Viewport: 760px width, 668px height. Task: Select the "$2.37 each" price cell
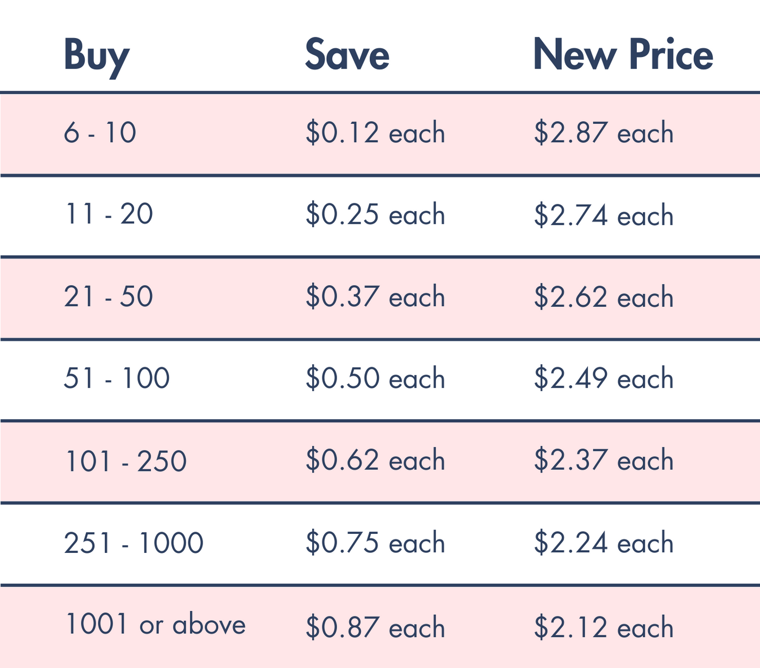pyautogui.click(x=604, y=461)
